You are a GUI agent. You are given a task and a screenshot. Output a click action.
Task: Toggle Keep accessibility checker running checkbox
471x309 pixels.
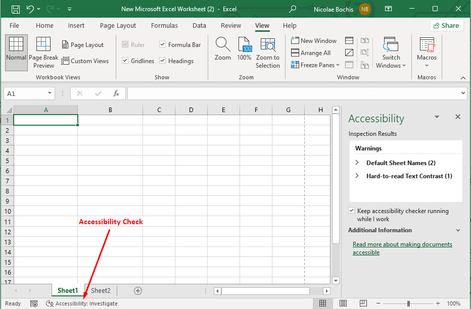[x=352, y=211]
